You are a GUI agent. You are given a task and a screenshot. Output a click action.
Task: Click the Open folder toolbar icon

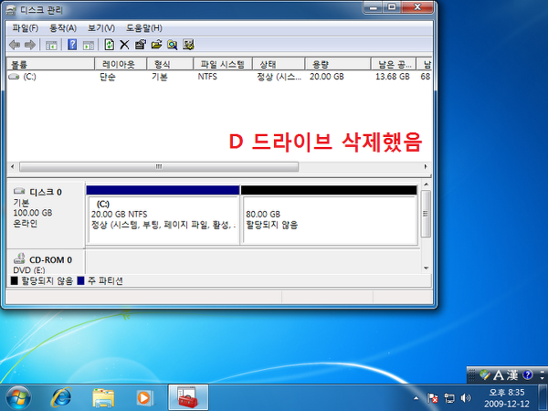[156, 45]
